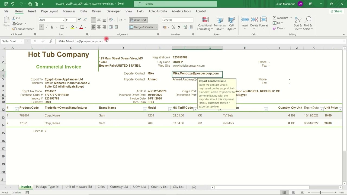Open Brand Name column filter dropdown

click(145, 109)
